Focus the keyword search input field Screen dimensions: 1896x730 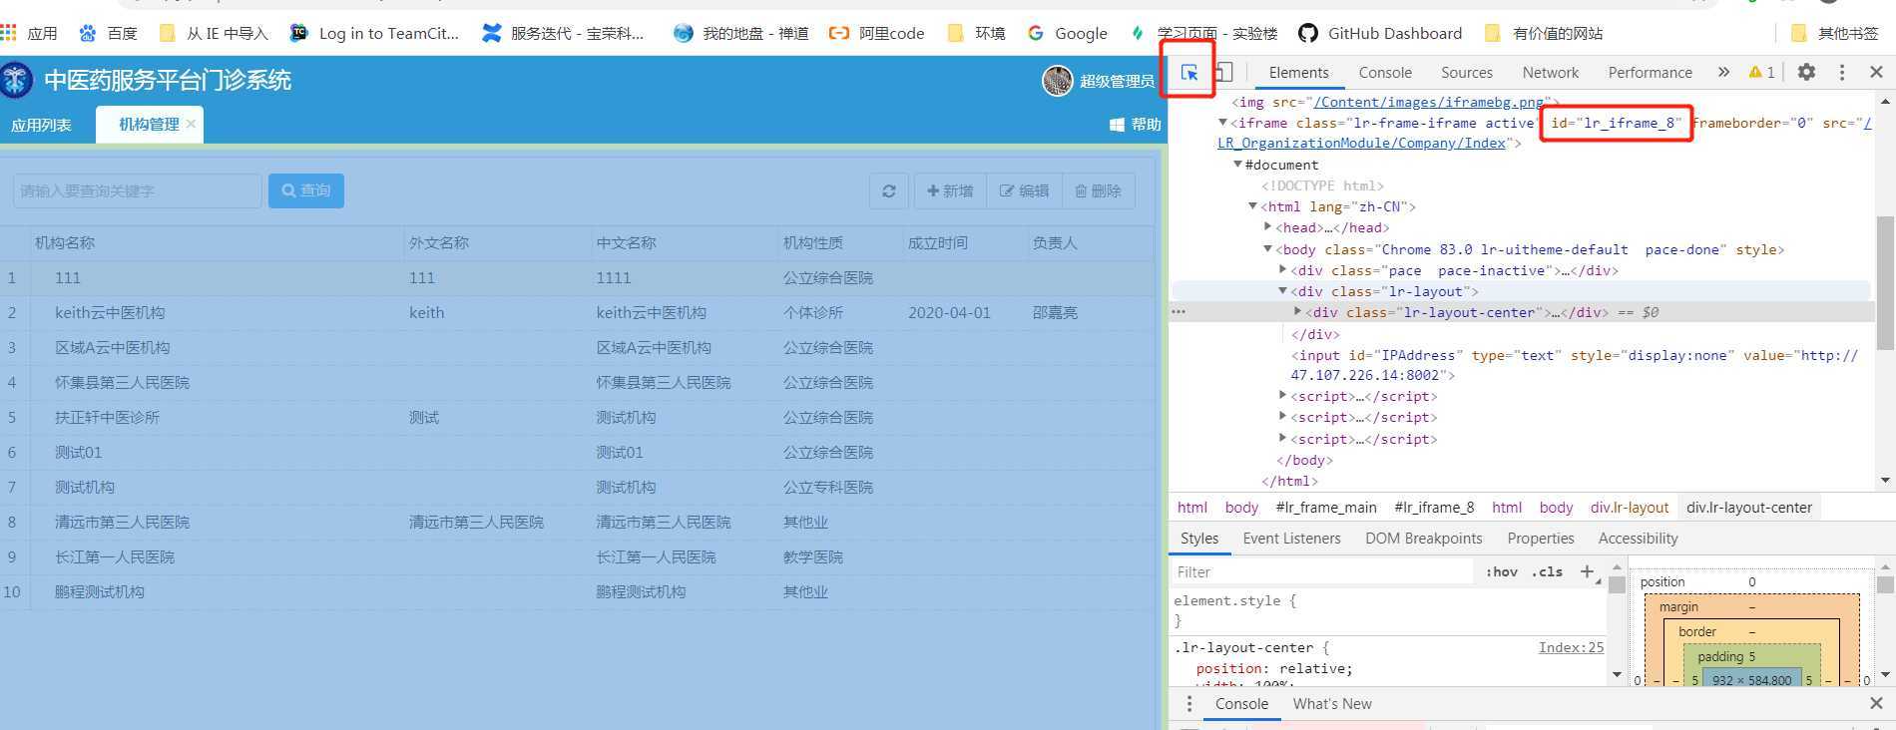pyautogui.click(x=138, y=190)
